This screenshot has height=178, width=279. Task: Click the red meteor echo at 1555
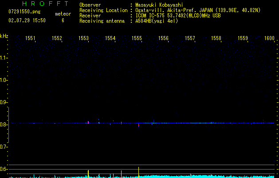[x=138, y=125]
